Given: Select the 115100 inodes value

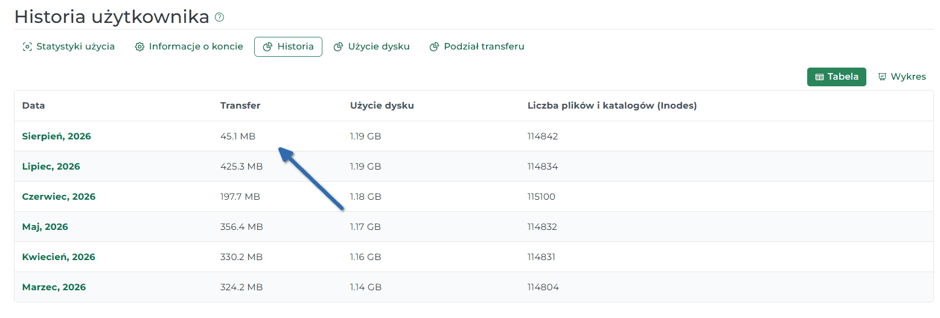Looking at the screenshot, I should (x=542, y=197).
